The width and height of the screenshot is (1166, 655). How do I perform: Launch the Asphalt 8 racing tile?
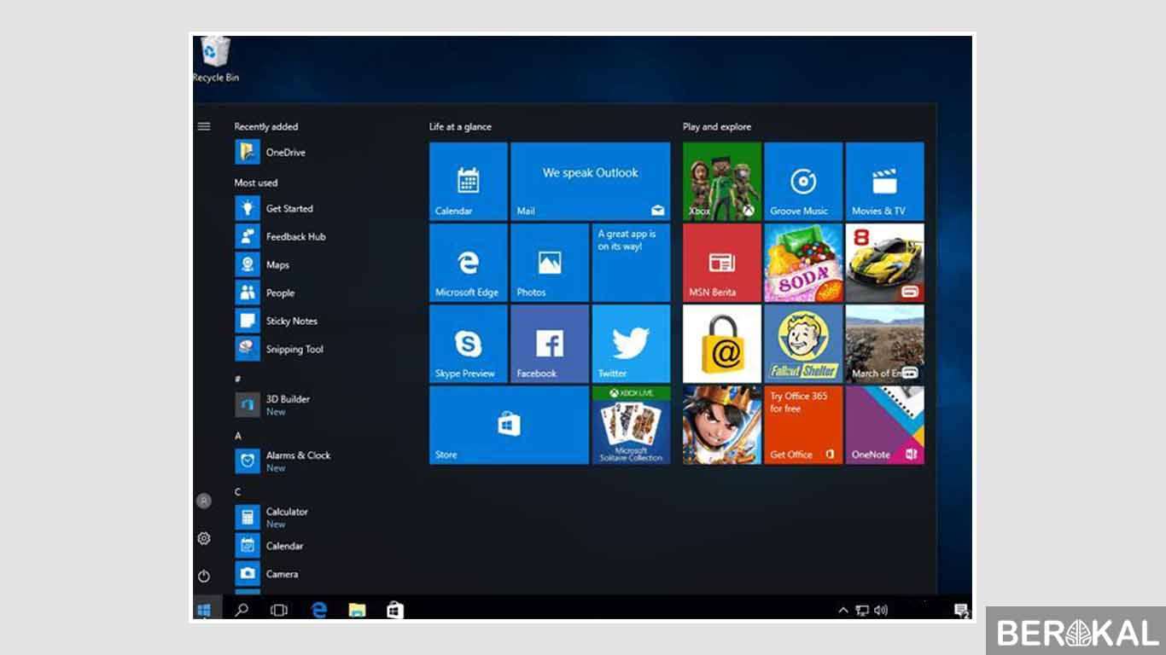[x=884, y=263]
